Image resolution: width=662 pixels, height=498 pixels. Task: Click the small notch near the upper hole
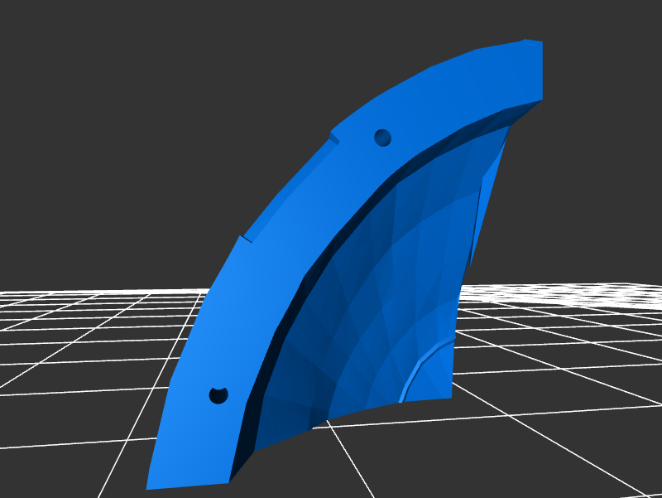(334, 137)
